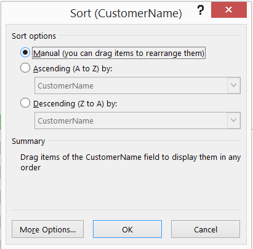This screenshot has height=249, width=253.
Task: Open help via the question mark icon
Action: [201, 10]
